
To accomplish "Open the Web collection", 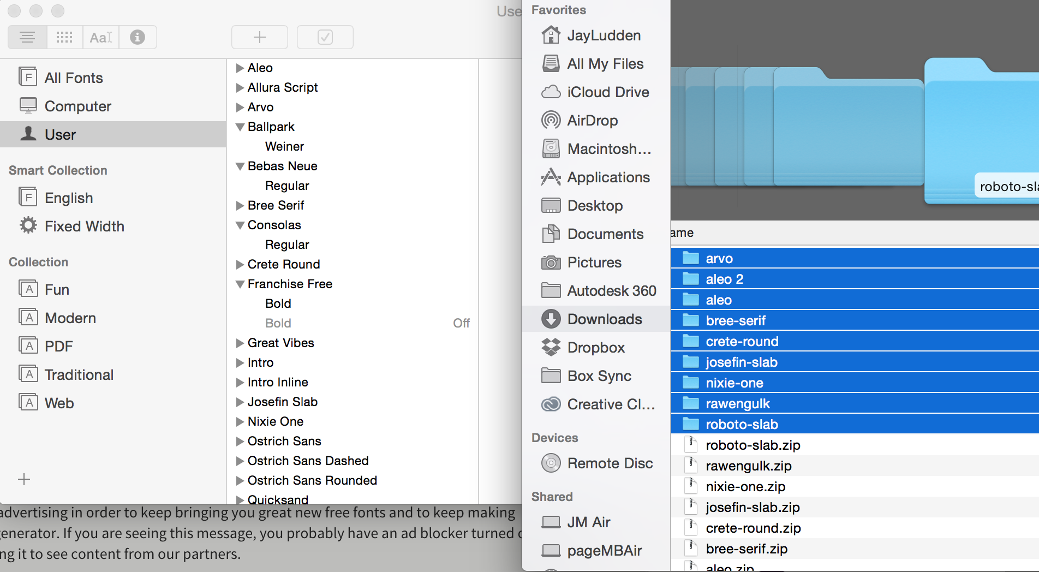I will coord(113,403).
